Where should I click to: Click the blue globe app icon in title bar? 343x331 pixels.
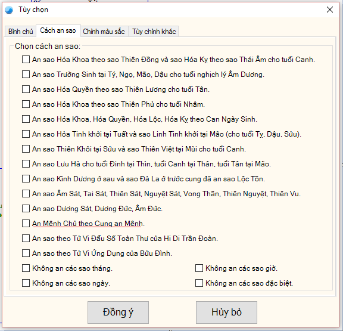pos(9,10)
